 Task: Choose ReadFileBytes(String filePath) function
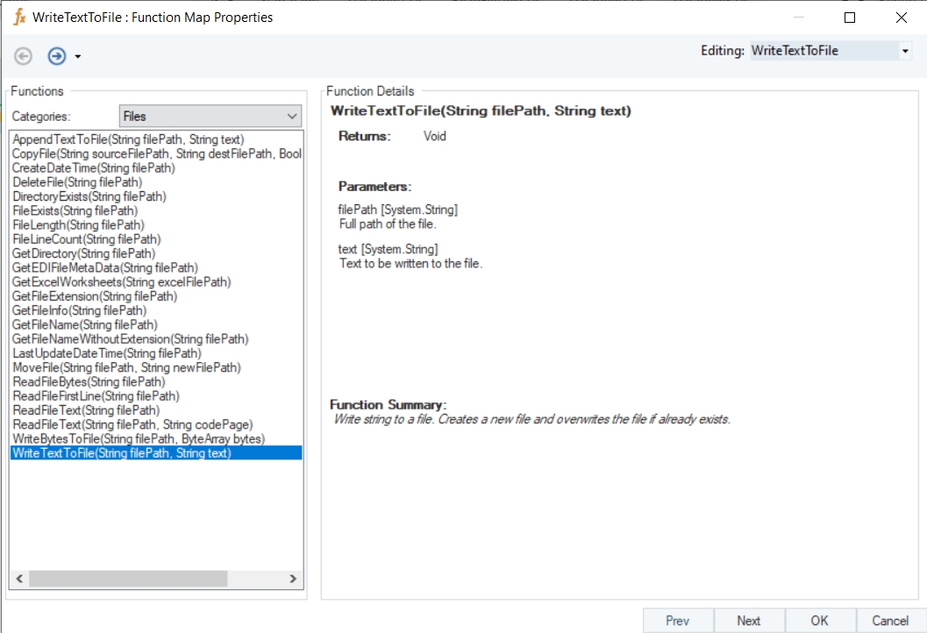pyautogui.click(x=89, y=381)
